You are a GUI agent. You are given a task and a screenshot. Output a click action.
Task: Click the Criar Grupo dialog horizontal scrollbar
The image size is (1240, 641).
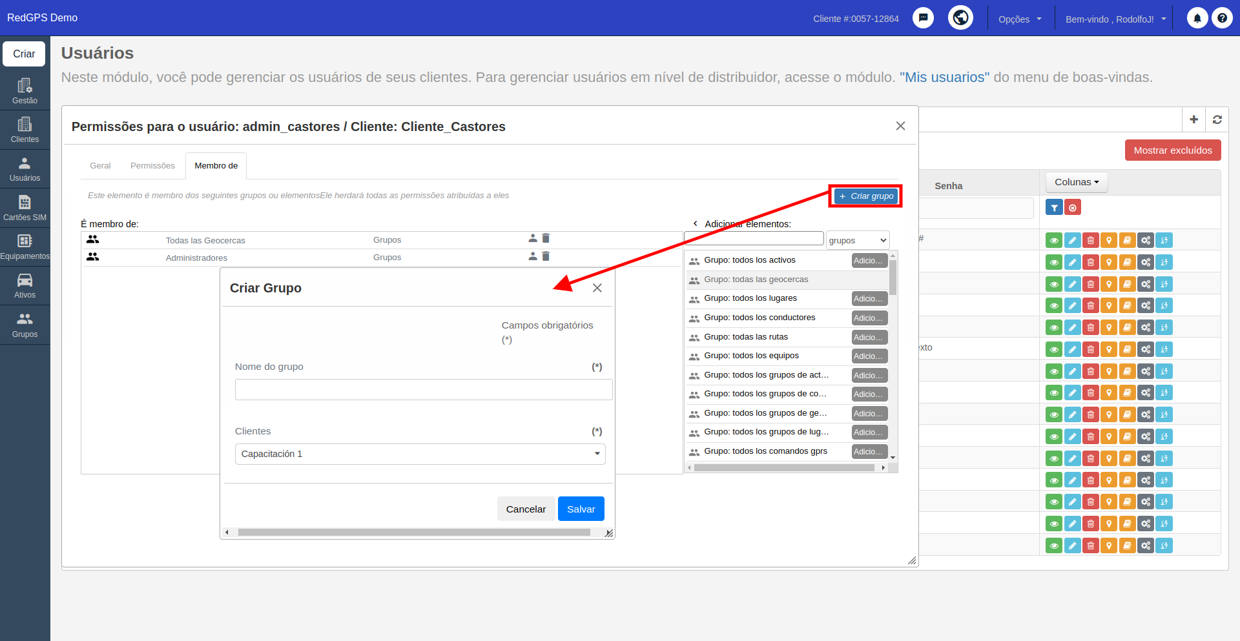coord(414,533)
